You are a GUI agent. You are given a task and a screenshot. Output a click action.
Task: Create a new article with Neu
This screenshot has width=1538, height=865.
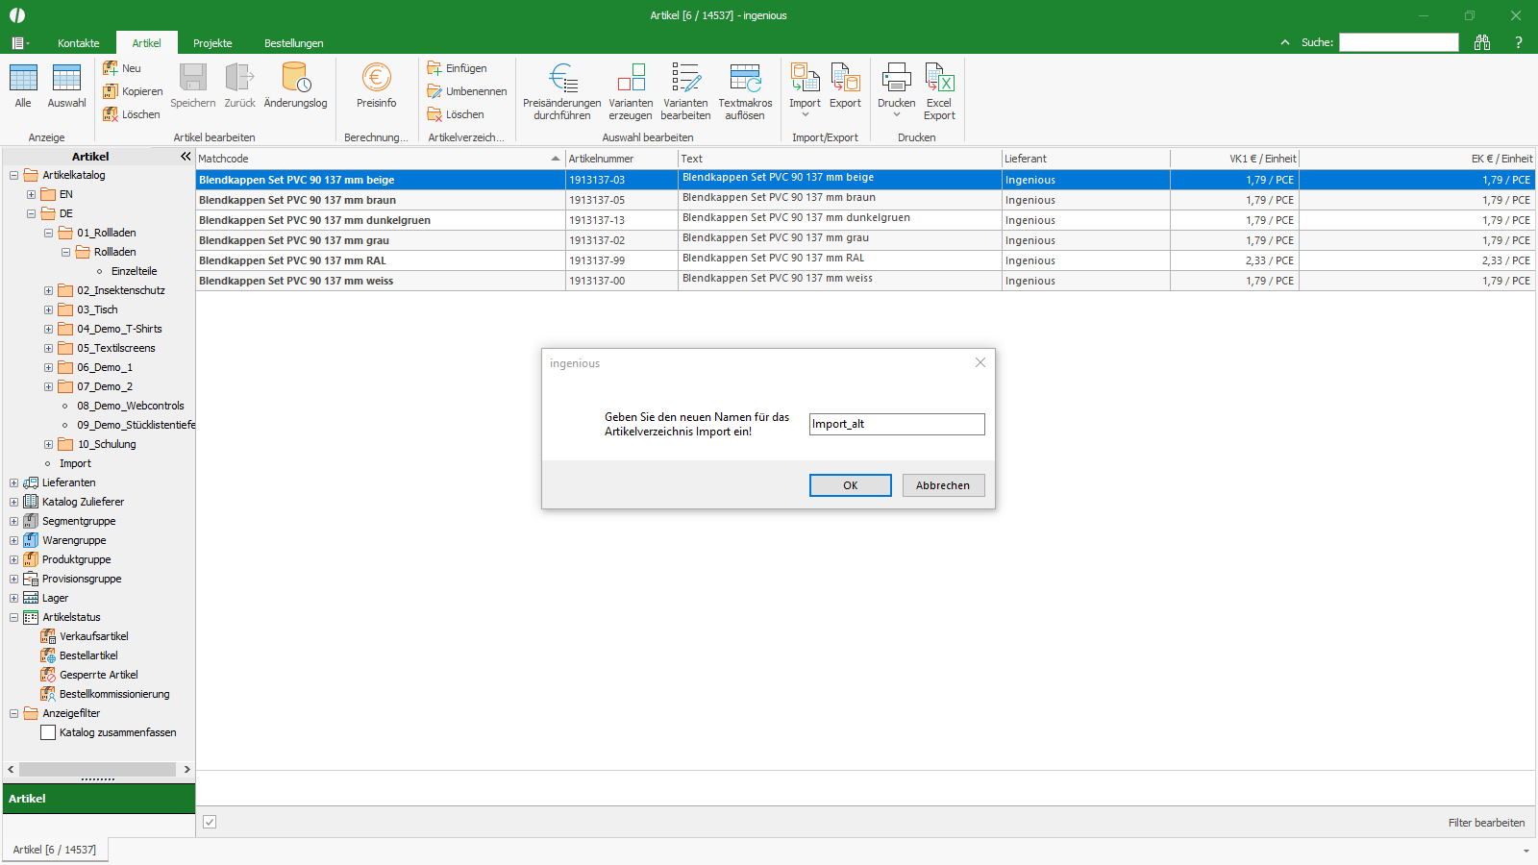122,68
